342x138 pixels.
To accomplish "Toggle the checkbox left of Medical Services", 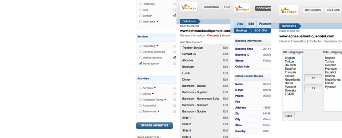I will (x=140, y=58).
